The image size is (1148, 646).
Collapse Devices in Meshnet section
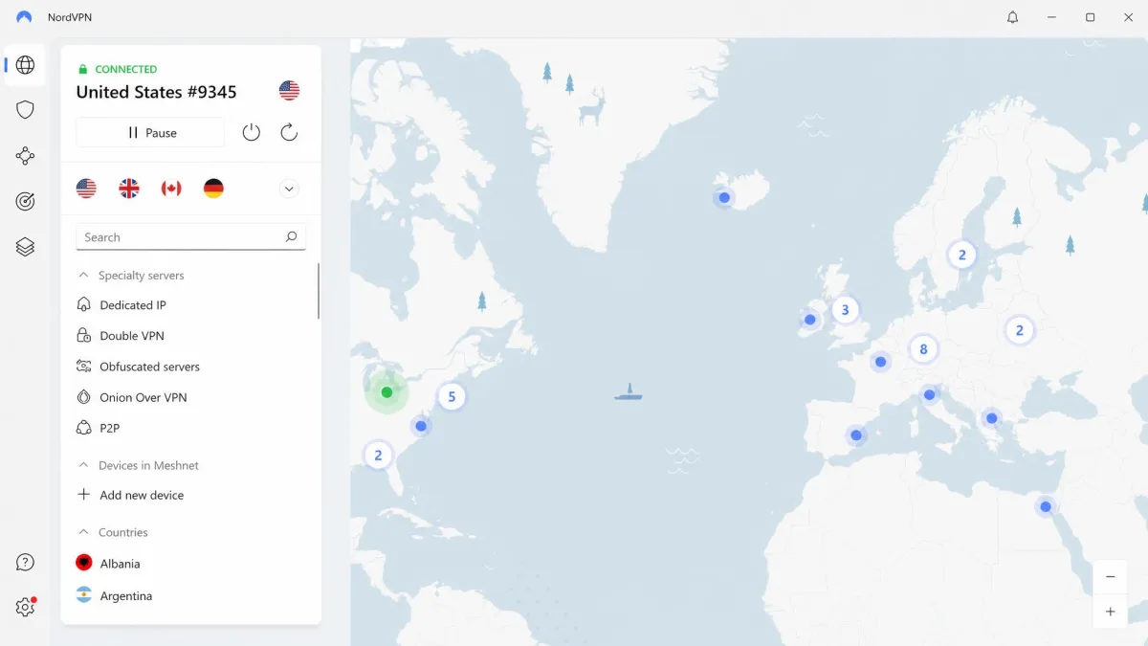click(x=84, y=465)
